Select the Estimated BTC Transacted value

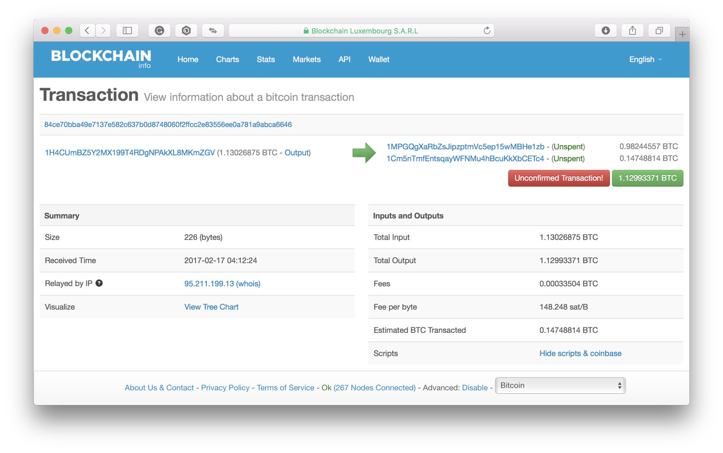click(568, 330)
